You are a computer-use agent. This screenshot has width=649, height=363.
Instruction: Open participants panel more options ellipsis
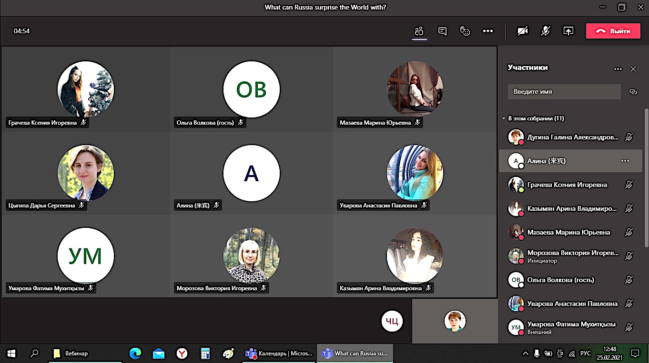[618, 69]
